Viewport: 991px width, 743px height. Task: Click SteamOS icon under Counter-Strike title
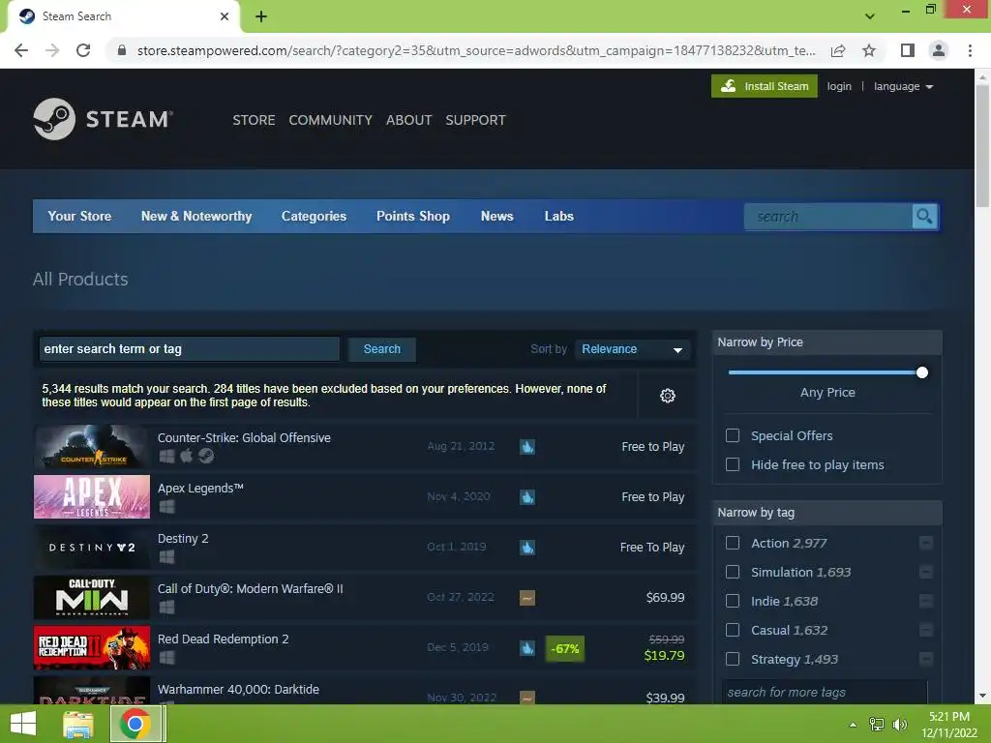coord(206,456)
